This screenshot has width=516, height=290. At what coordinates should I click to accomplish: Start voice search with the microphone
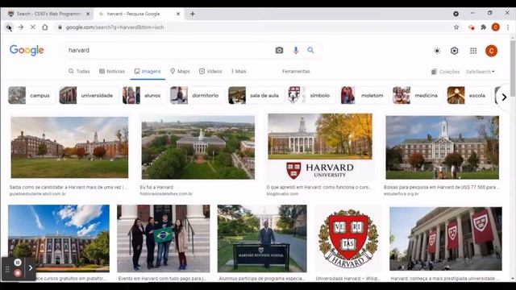point(296,50)
